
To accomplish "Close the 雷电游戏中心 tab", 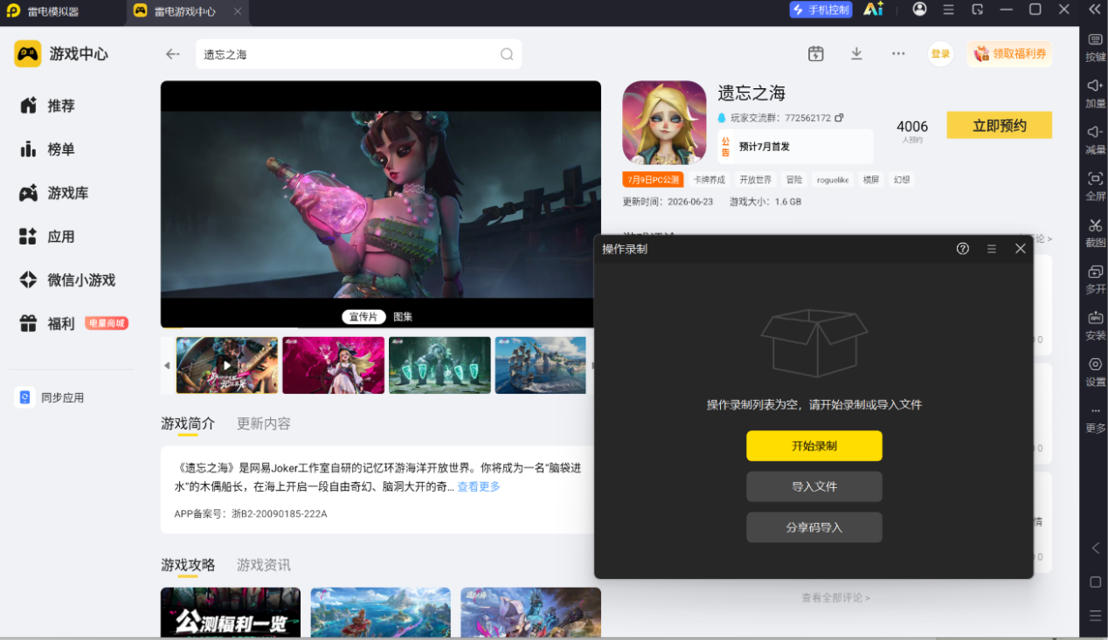I will click(238, 11).
